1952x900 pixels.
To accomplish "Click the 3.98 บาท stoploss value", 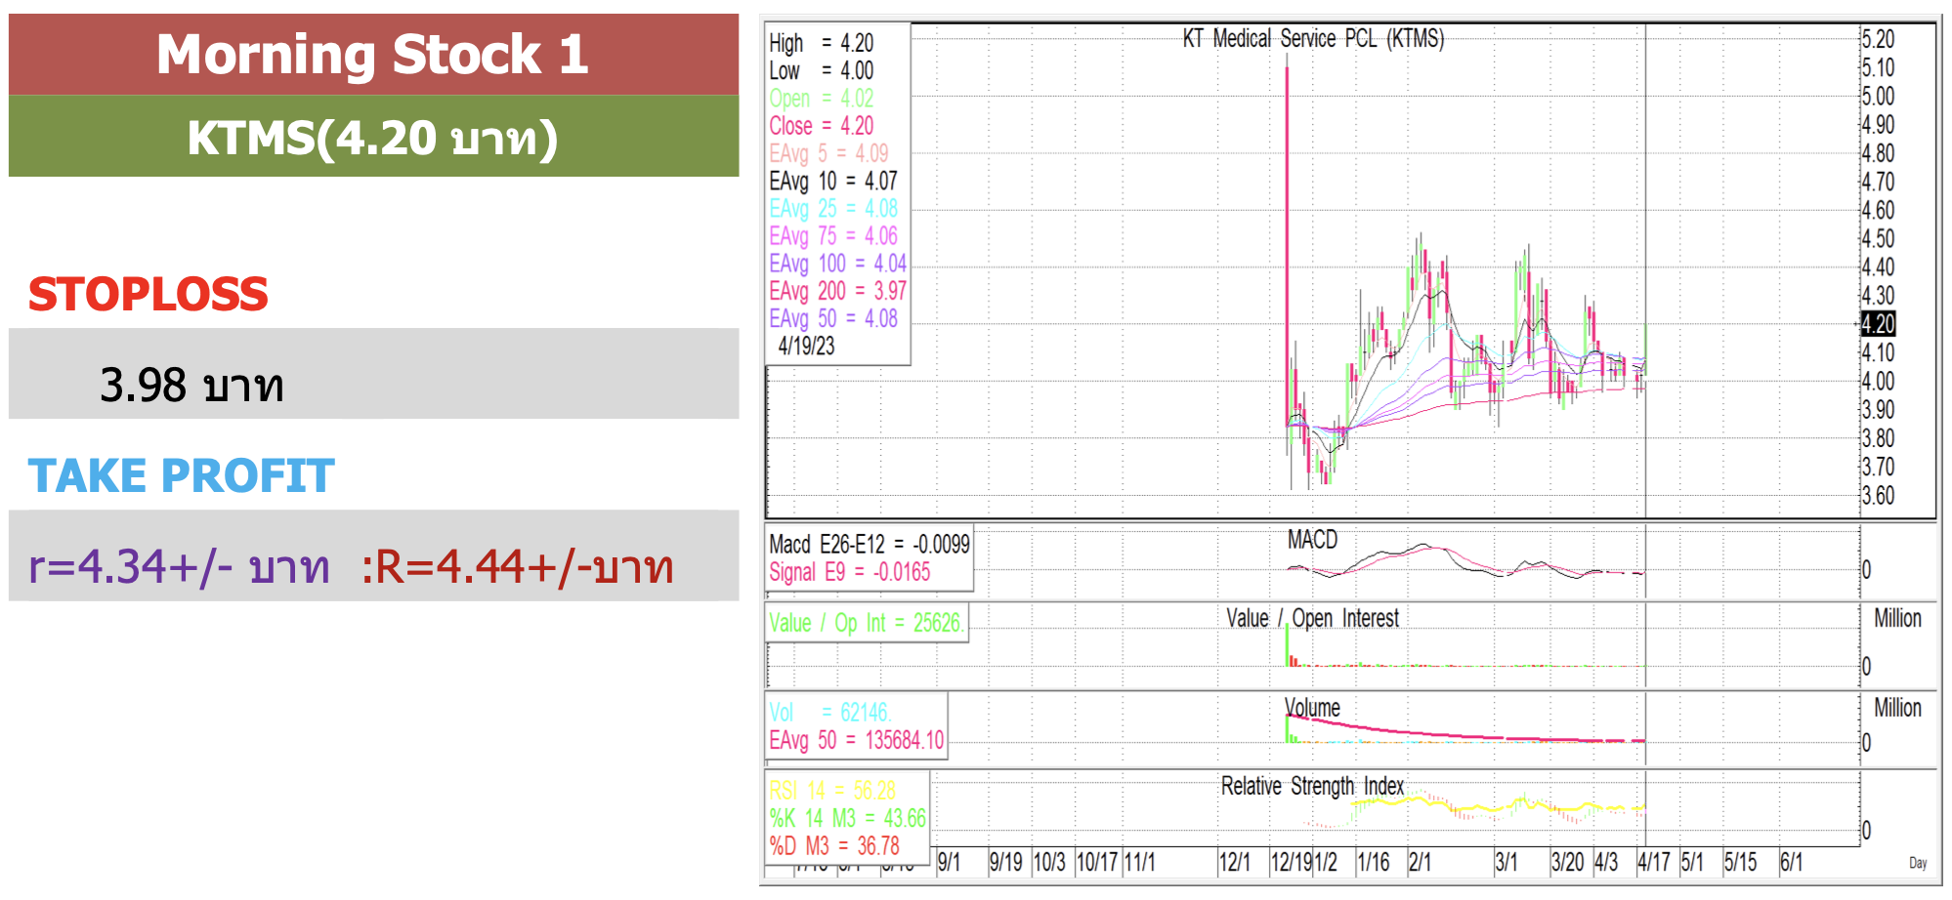I will tap(191, 385).
